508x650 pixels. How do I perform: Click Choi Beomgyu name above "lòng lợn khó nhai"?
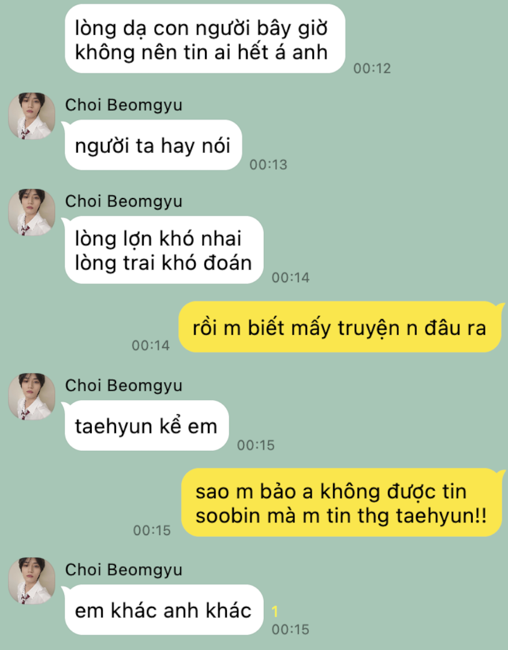click(x=124, y=201)
